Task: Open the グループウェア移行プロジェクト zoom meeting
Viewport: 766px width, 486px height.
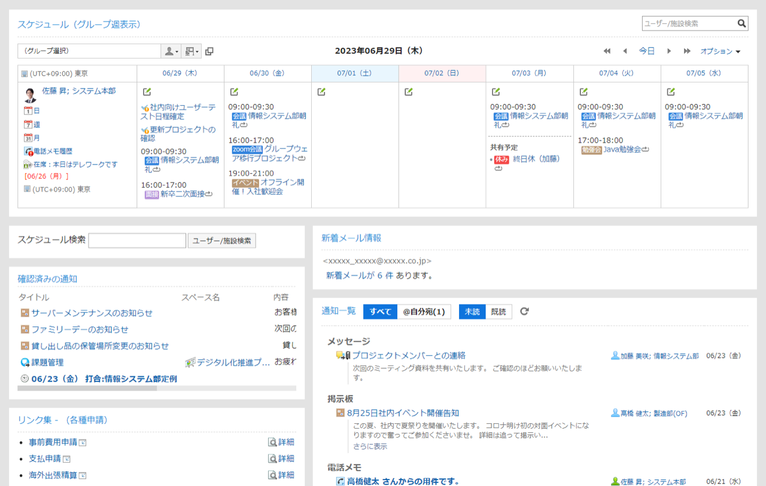Action: [x=269, y=153]
